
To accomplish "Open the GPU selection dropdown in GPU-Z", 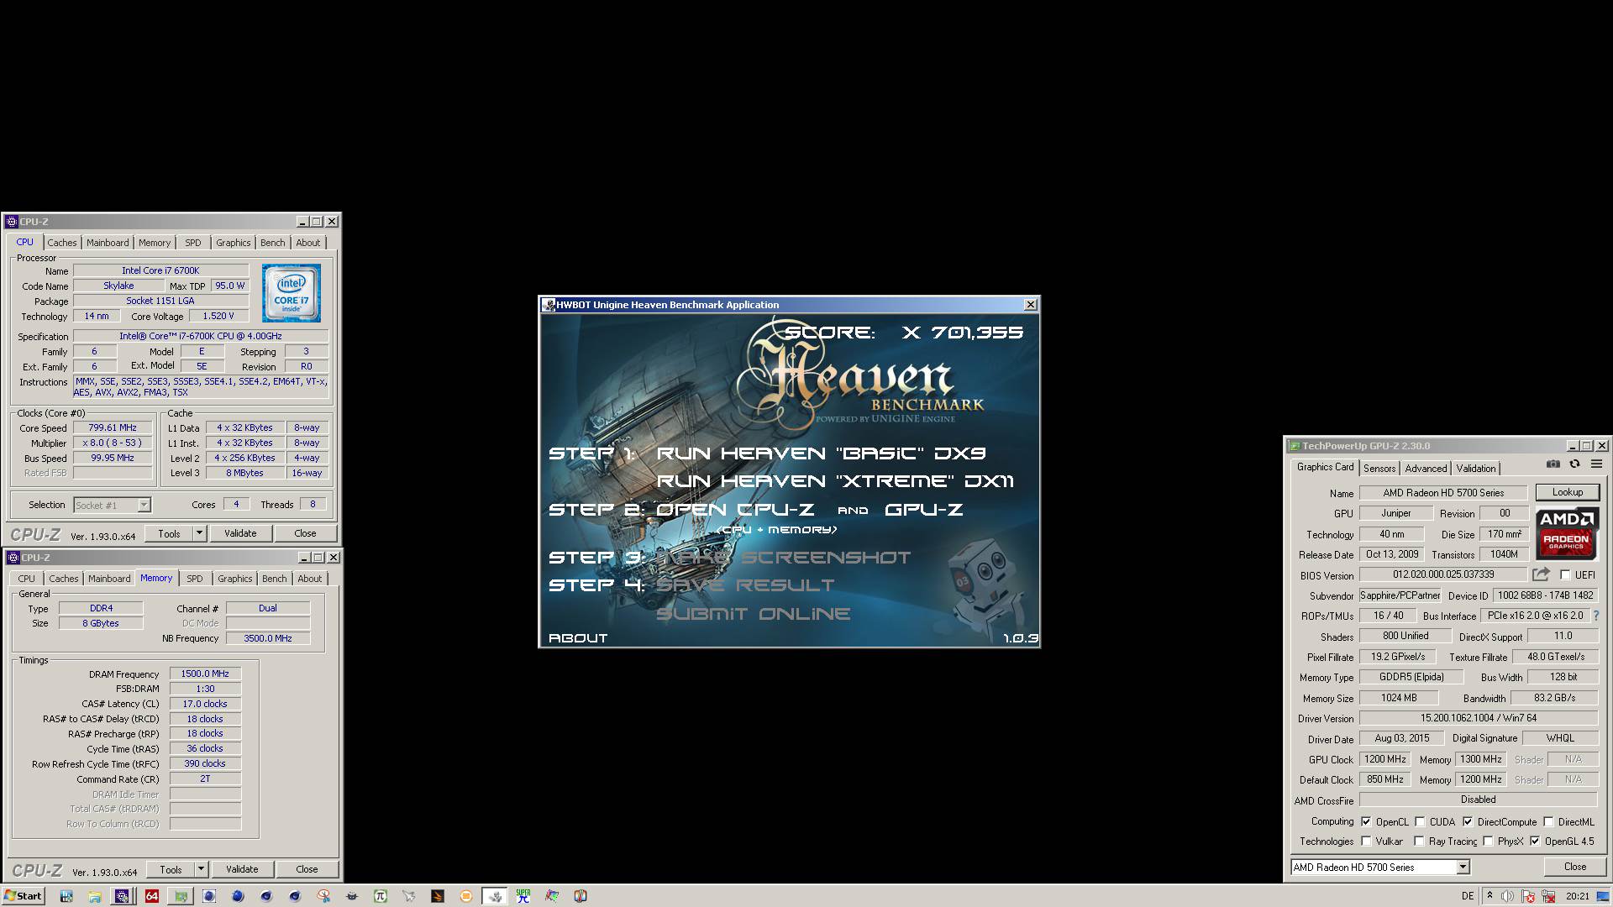I will click(x=1463, y=867).
